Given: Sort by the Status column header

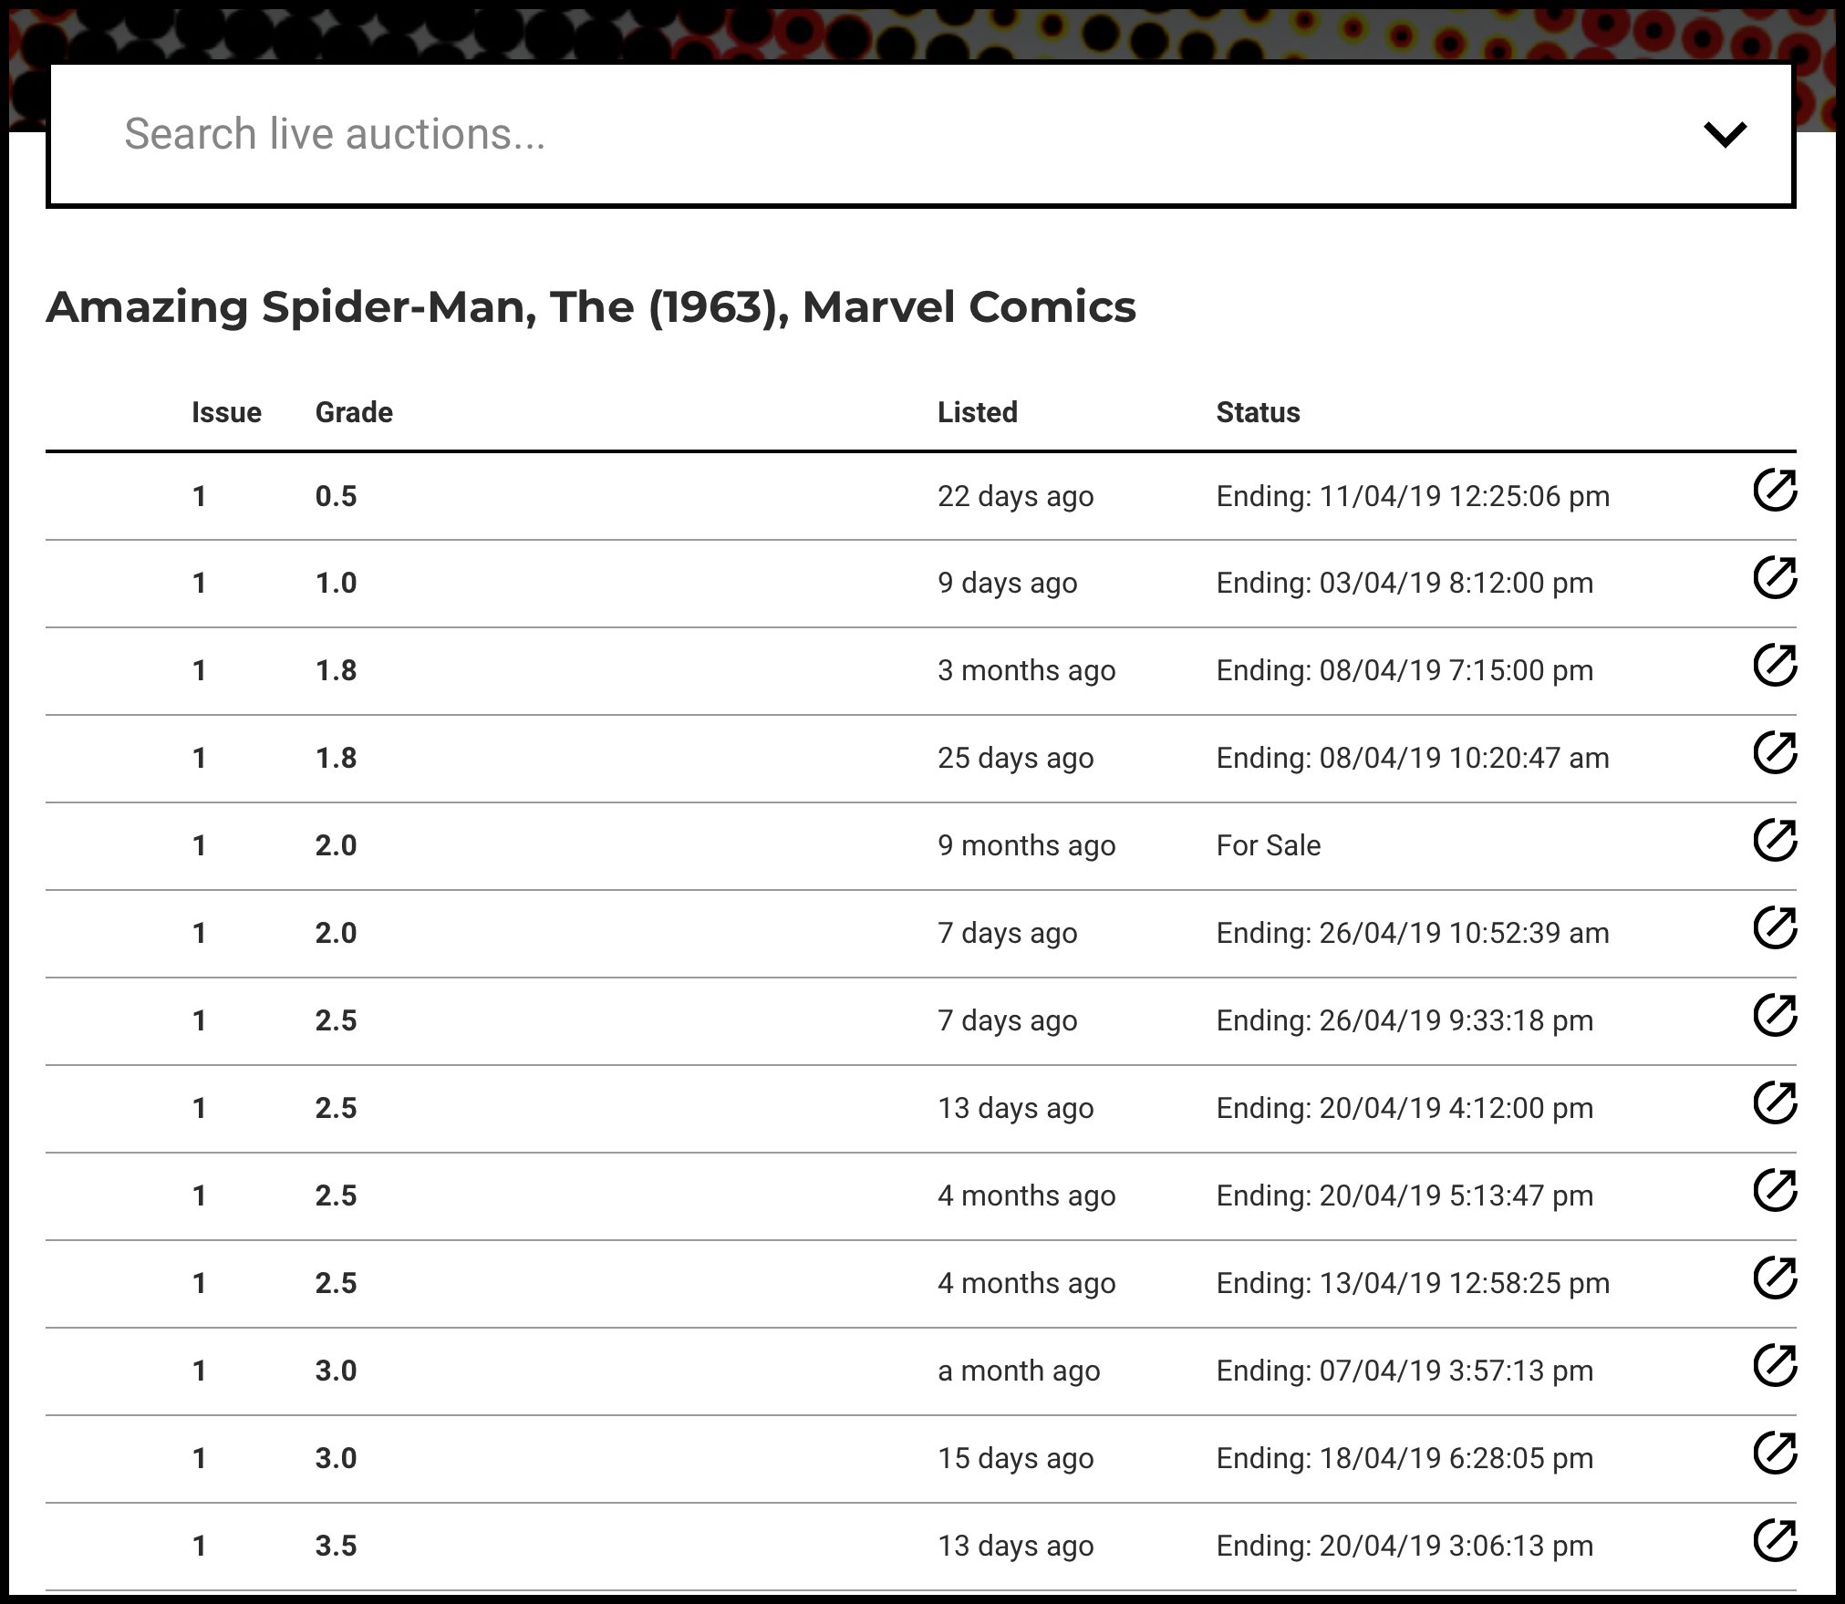Looking at the screenshot, I should pos(1258,412).
